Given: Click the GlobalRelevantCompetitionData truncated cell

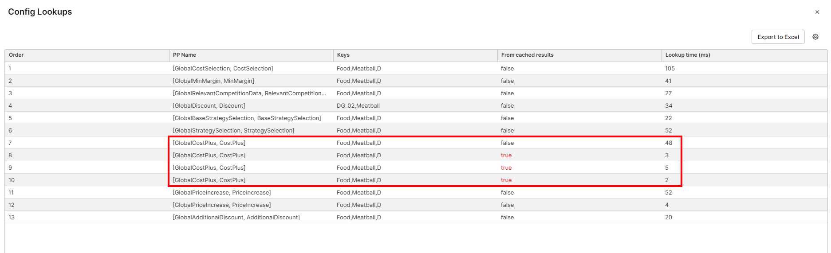Looking at the screenshot, I should coord(249,93).
